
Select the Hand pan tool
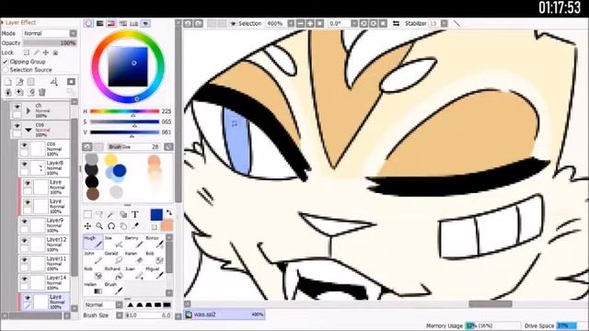[123, 226]
